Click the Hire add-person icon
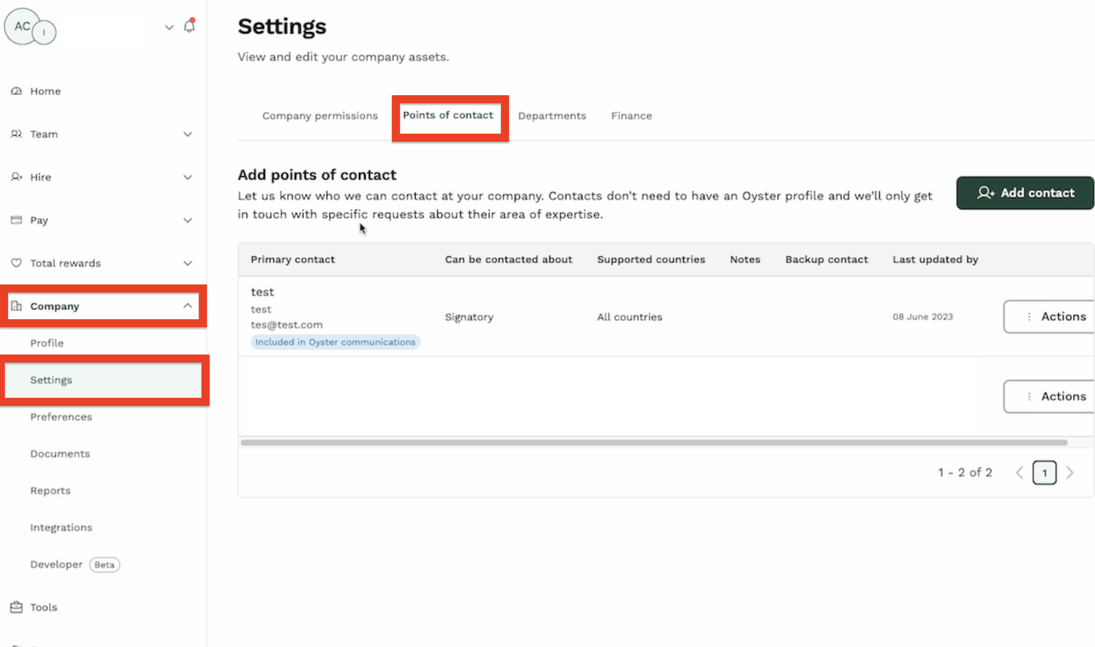The width and height of the screenshot is (1095, 647). click(17, 176)
